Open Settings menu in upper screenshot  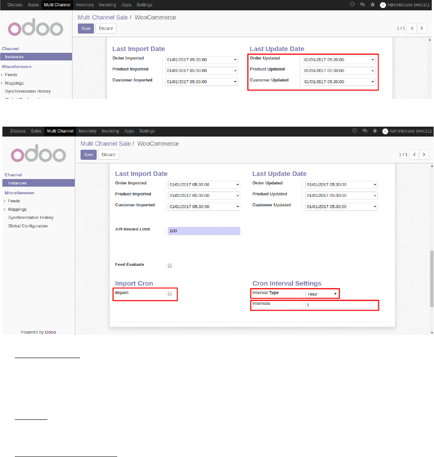coord(145,4)
